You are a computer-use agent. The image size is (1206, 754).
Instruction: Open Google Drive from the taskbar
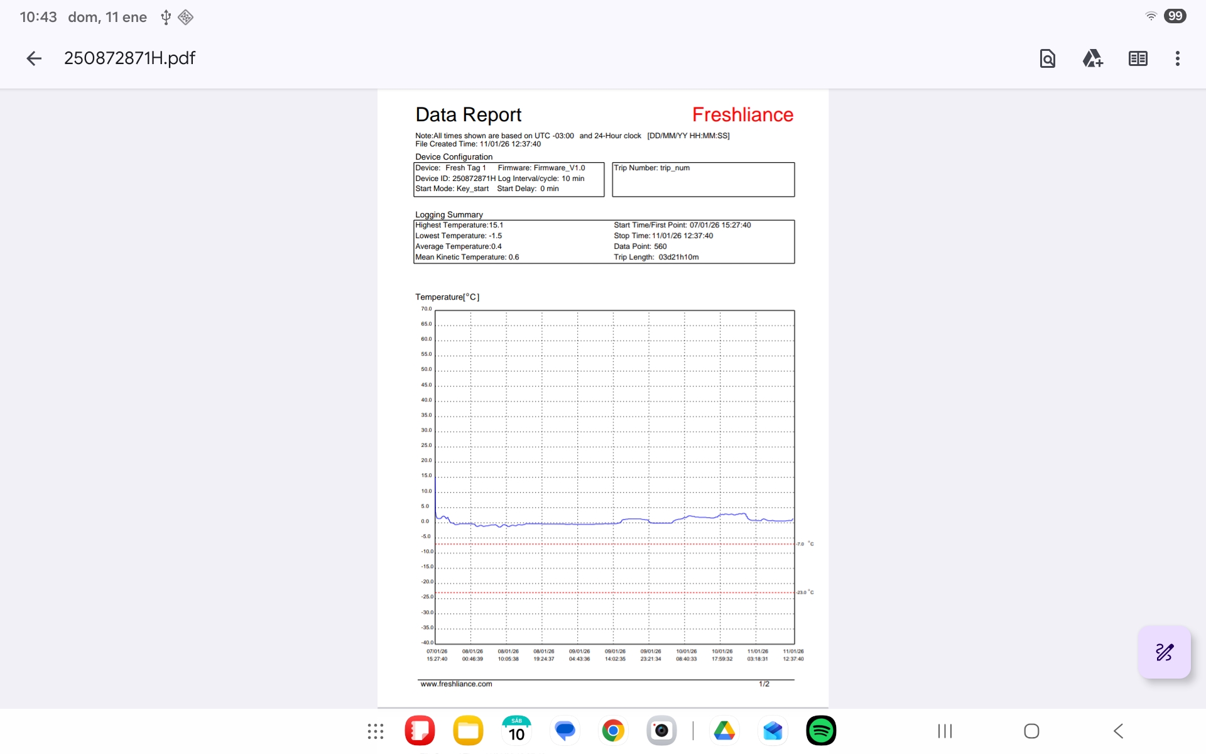point(724,731)
